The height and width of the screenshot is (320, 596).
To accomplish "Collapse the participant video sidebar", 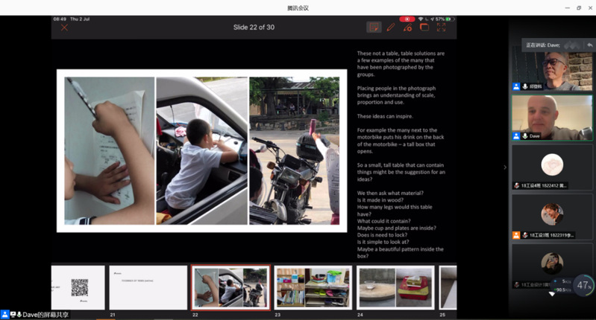I will click(x=505, y=167).
